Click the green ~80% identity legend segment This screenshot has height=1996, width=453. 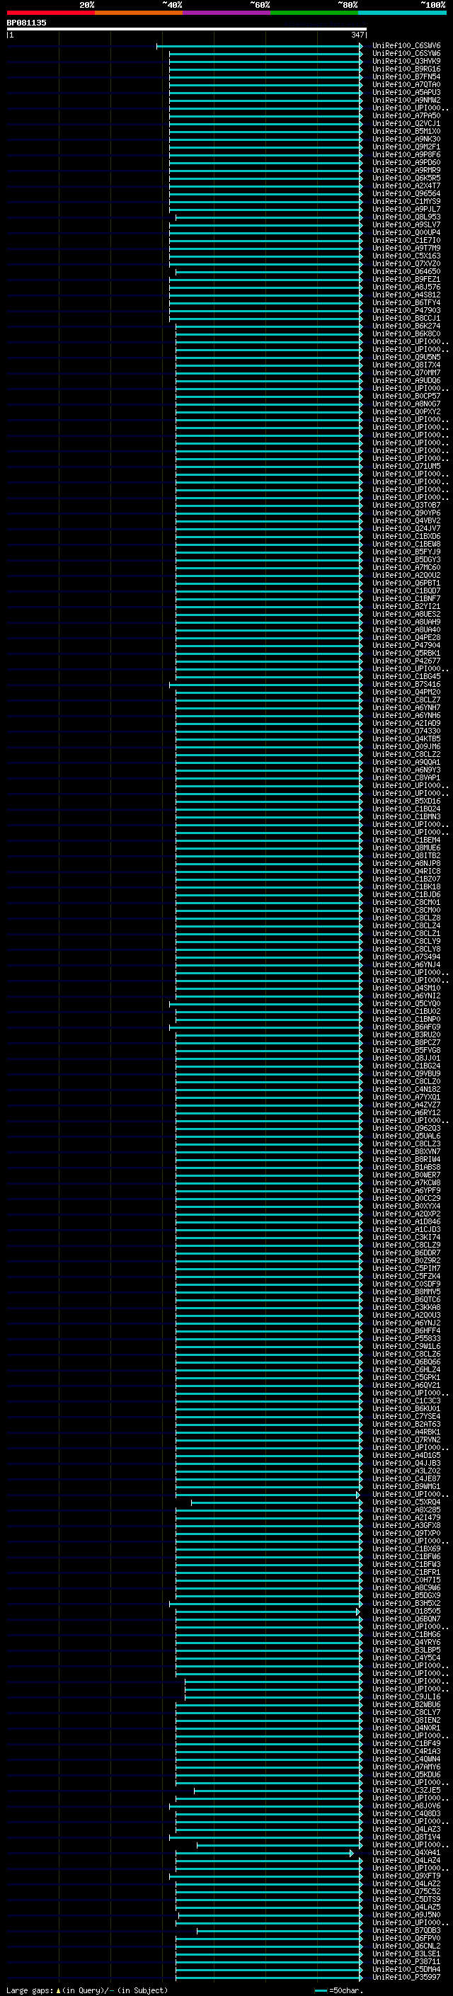pos(314,13)
